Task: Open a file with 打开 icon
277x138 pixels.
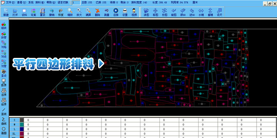Action: 15,12
